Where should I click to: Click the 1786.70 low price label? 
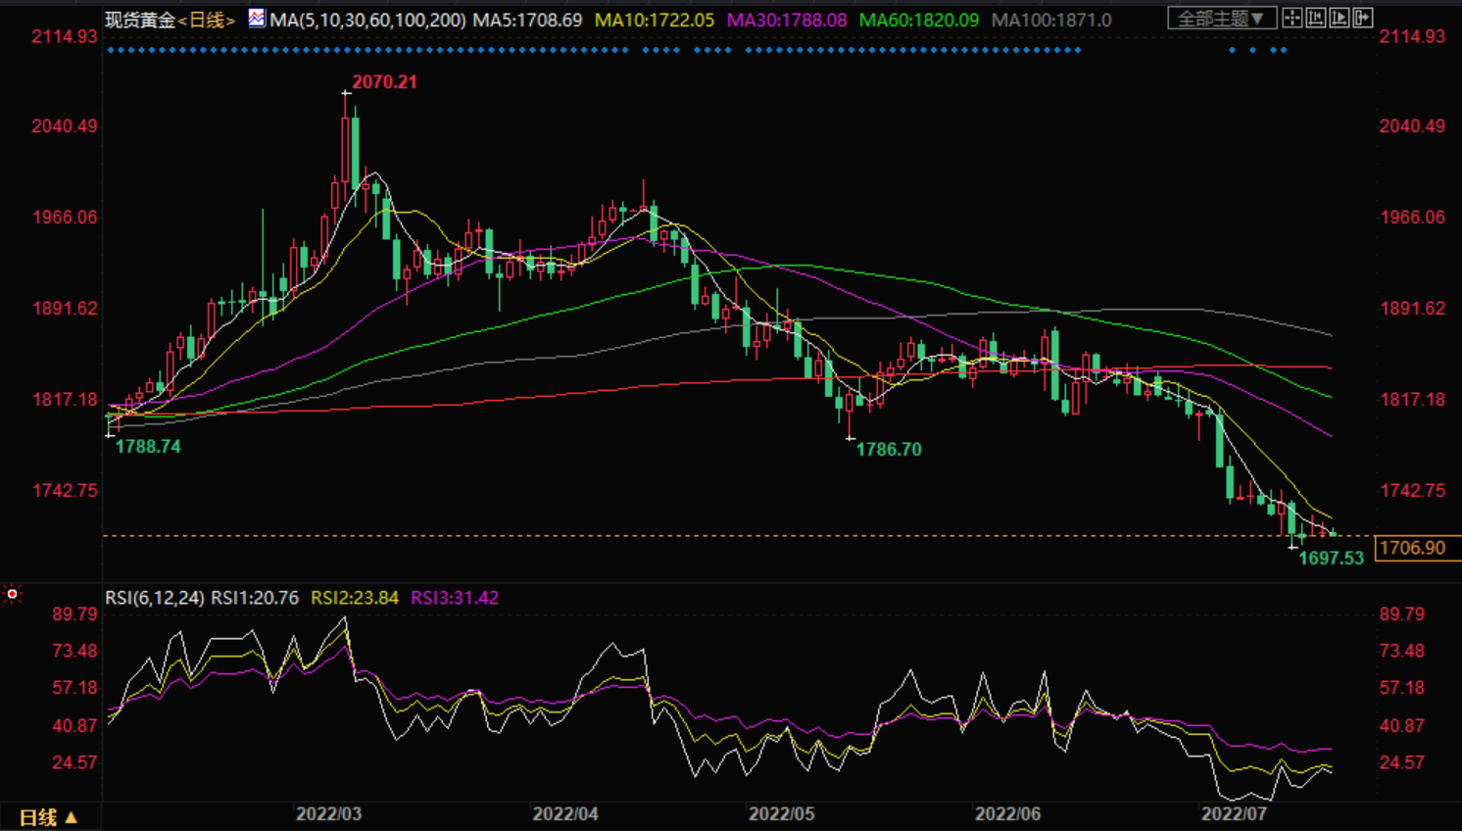[x=889, y=450]
